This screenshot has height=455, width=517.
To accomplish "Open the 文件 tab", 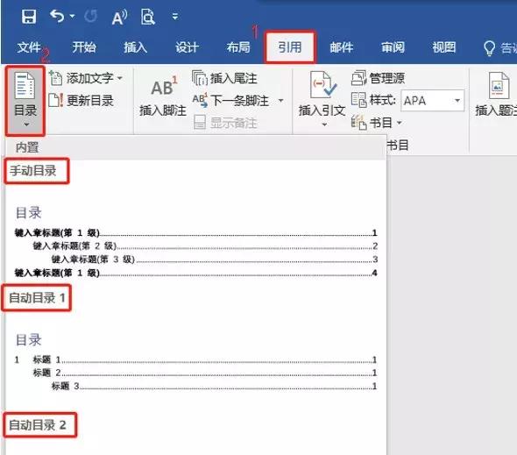I will point(29,47).
